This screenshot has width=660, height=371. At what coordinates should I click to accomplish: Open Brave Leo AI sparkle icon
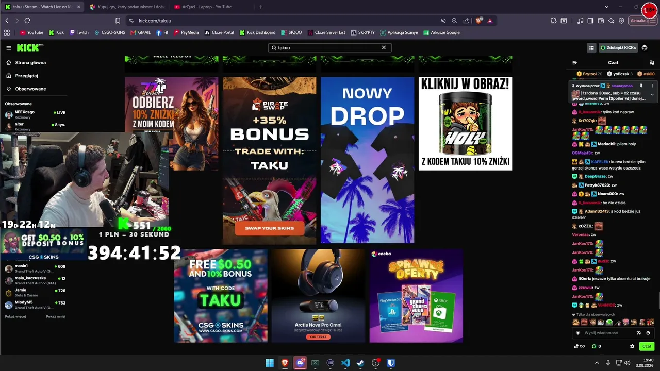click(611, 21)
